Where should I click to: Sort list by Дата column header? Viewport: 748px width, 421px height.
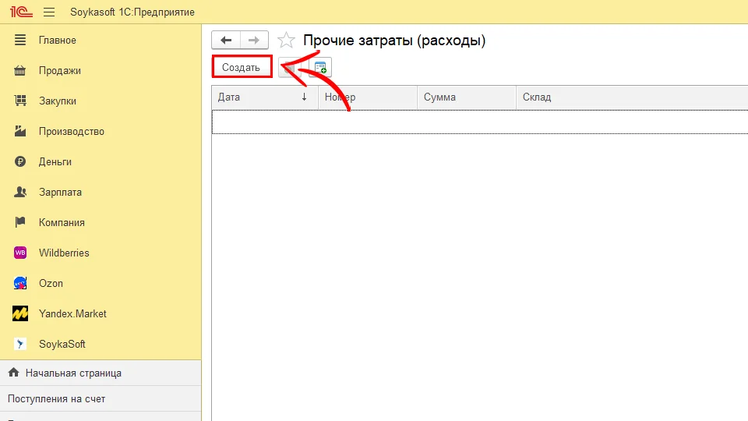click(257, 97)
